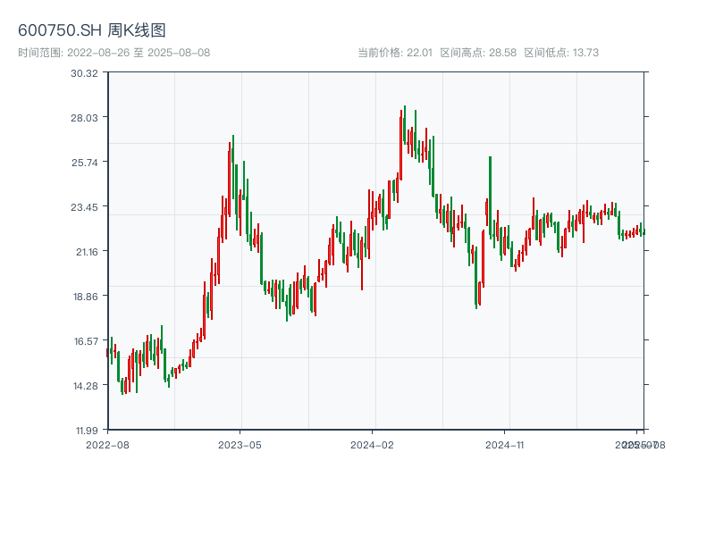Viewport: 715px width, 536px height.
Task: Click the last candlestick at the chart's right edge
Action: tap(644, 232)
